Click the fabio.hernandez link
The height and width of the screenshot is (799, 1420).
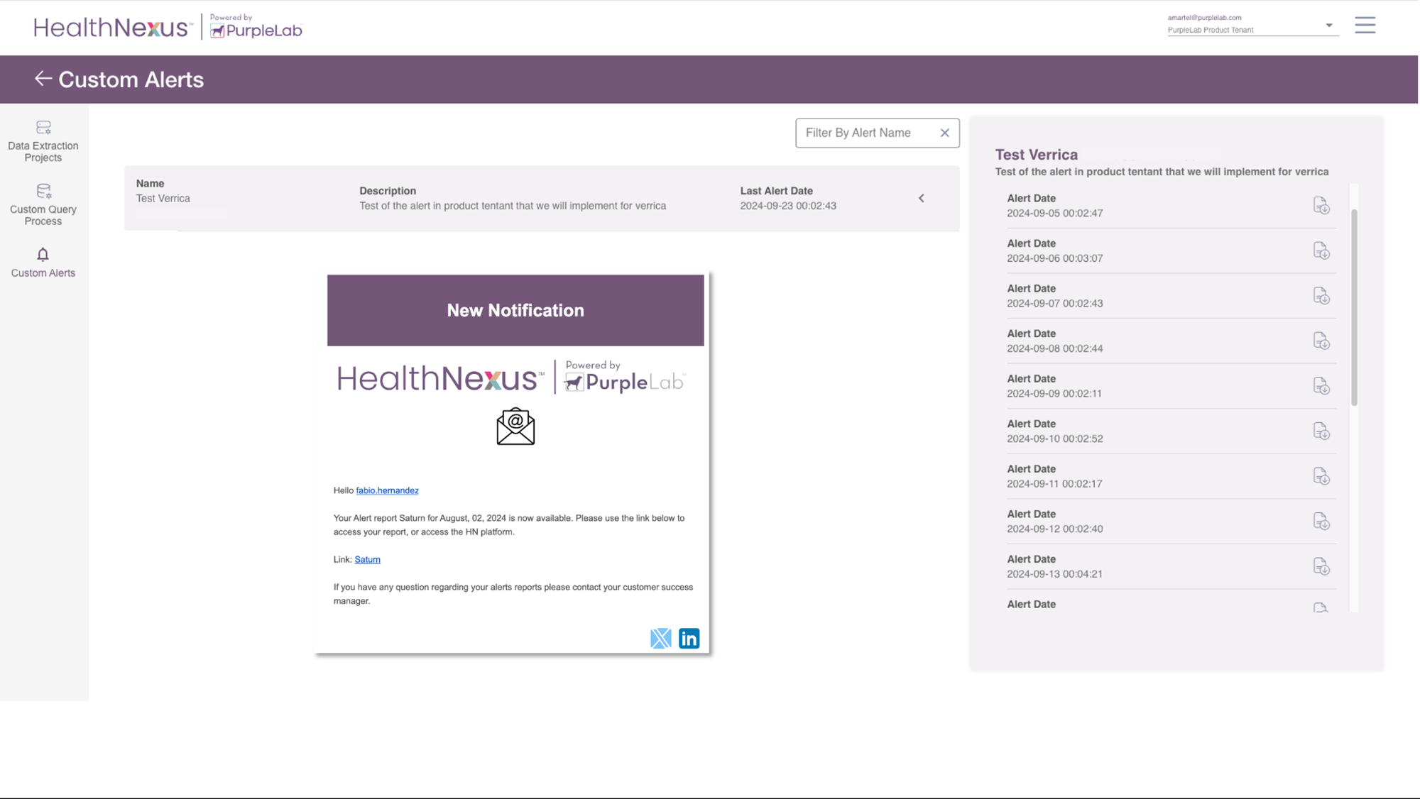(387, 490)
